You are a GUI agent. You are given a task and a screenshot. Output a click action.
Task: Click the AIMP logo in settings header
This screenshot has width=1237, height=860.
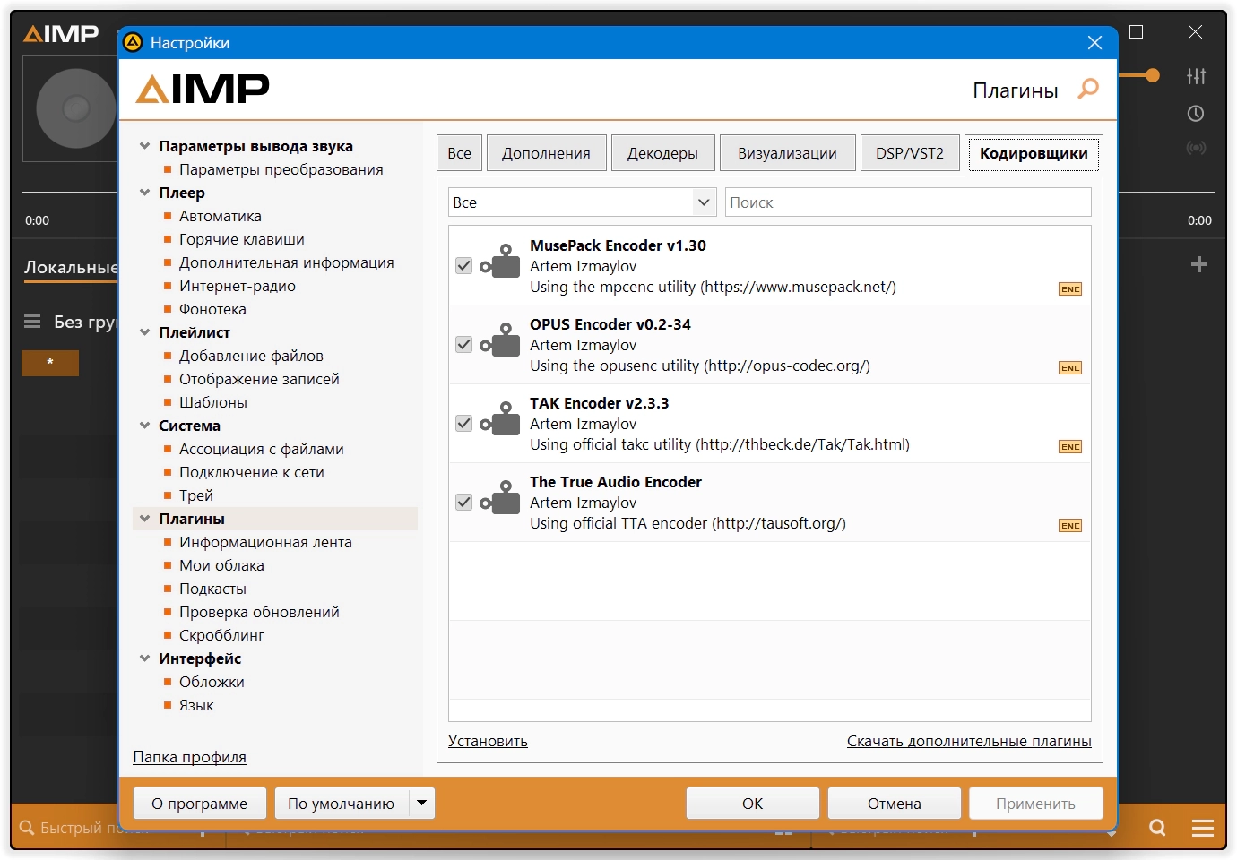pyautogui.click(x=203, y=89)
